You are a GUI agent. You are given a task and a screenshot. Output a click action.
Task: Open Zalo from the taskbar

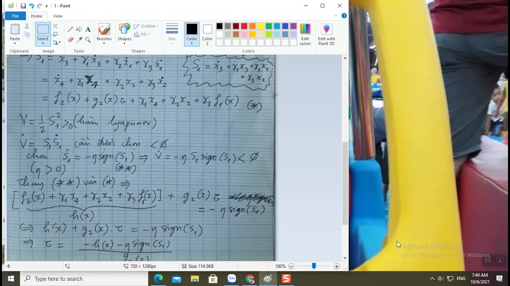pos(231,279)
